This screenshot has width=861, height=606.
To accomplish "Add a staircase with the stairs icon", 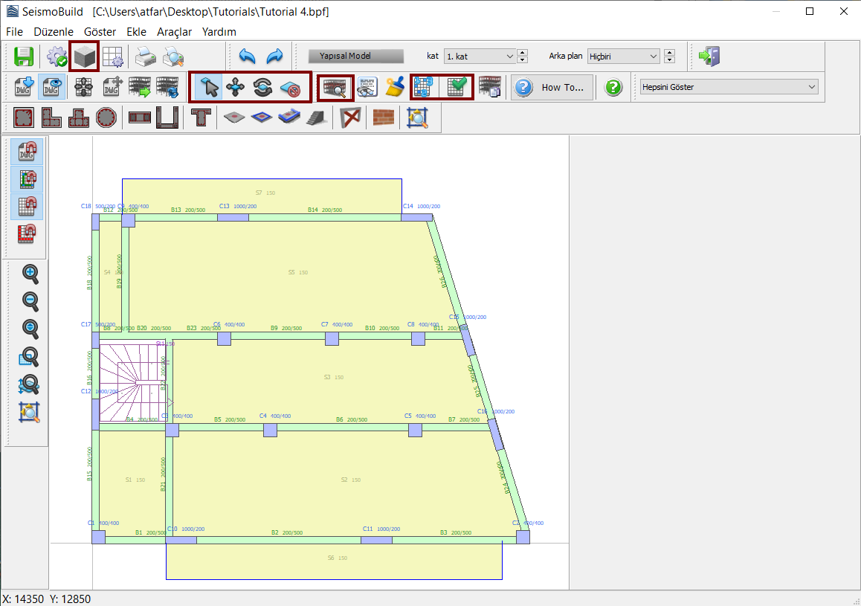I will pyautogui.click(x=317, y=117).
